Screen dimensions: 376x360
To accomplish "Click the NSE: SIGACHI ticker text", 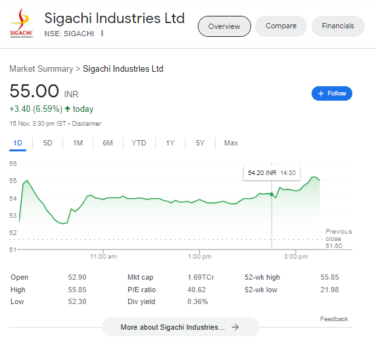I will pos(69,34).
